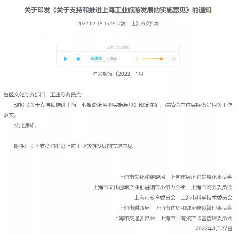Click the 无障碍语音播报 header bar

click(x=118, y=47)
